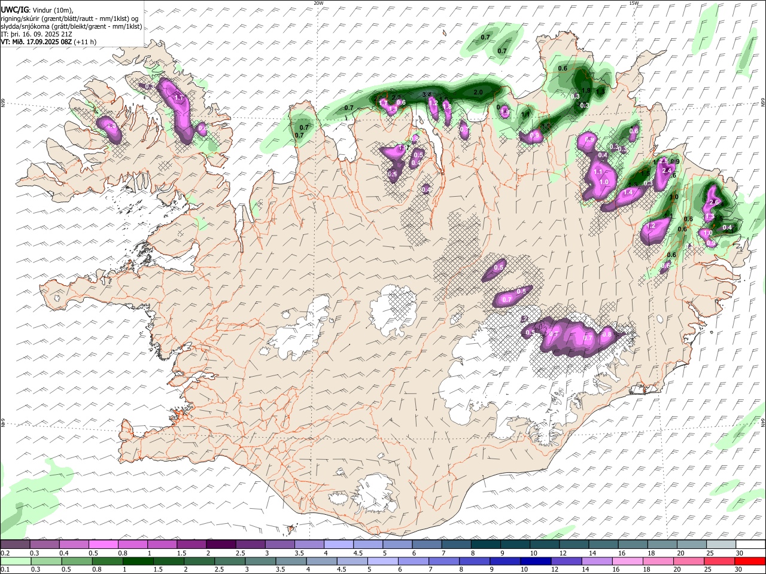
Task: Click the snow legend swatch between 8 and 9
Action: point(486,545)
